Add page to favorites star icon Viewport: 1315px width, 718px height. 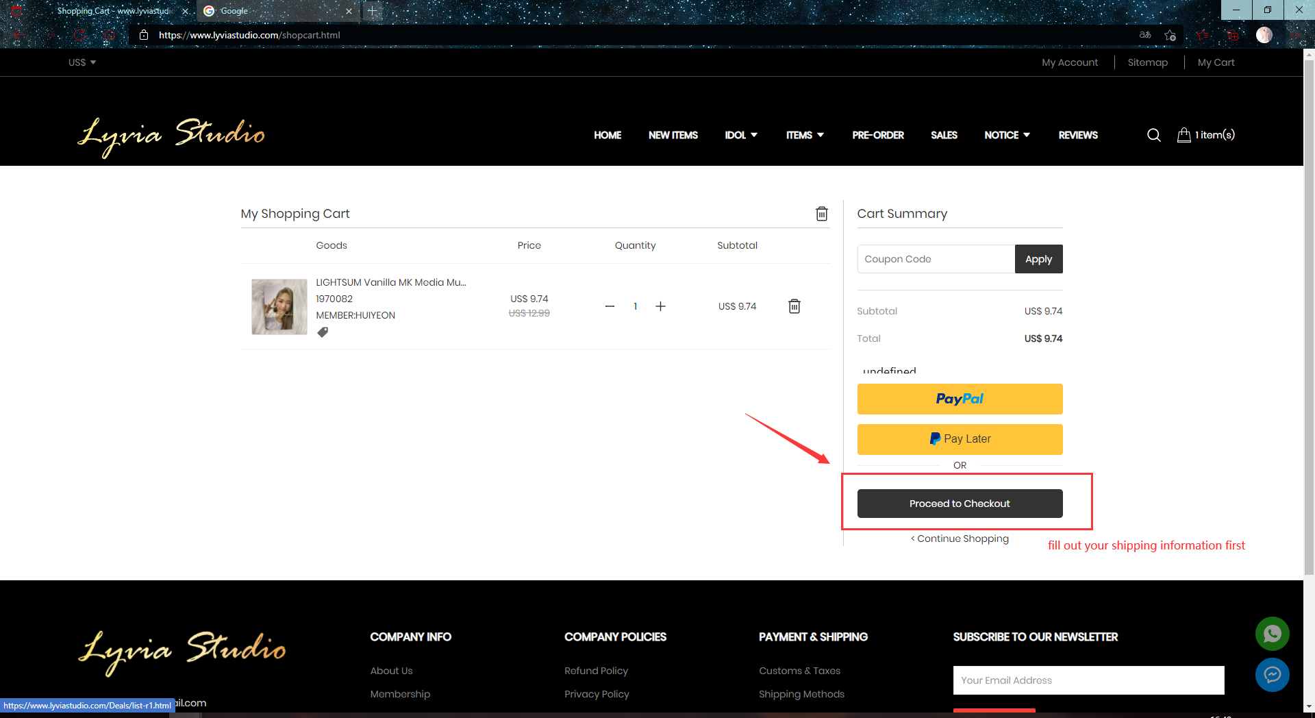click(1170, 35)
